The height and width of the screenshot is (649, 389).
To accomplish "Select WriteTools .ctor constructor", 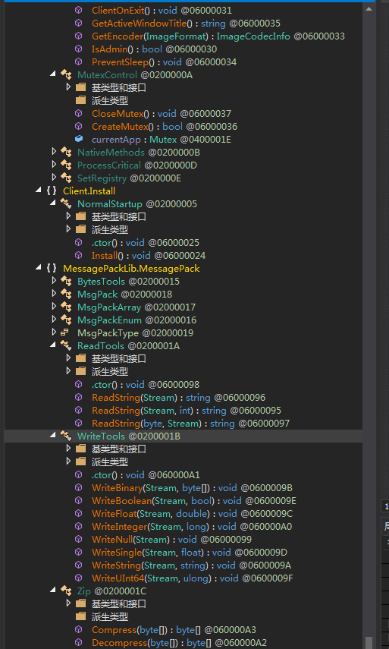I will pyautogui.click(x=146, y=474).
